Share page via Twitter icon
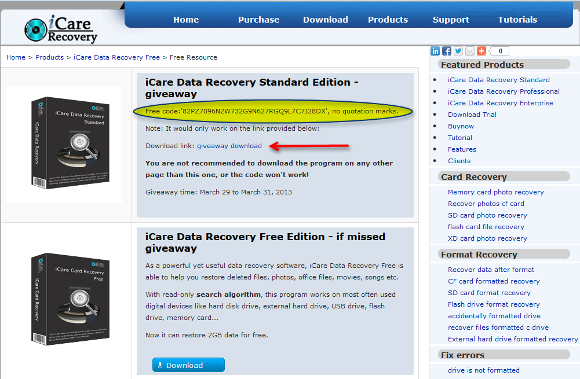 [458, 51]
